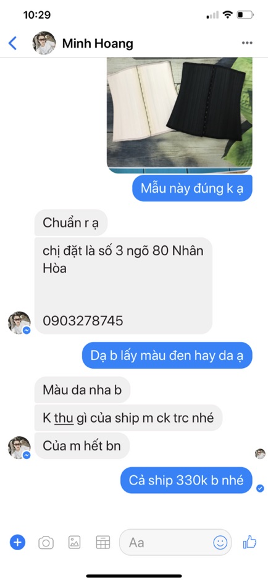Open the waist trainer product photo
The image size is (268, 583).
click(180, 115)
